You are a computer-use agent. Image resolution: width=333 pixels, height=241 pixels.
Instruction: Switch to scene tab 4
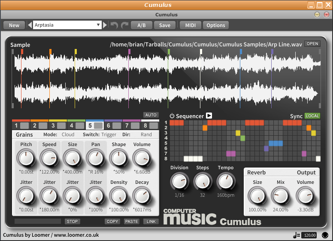[76, 125]
